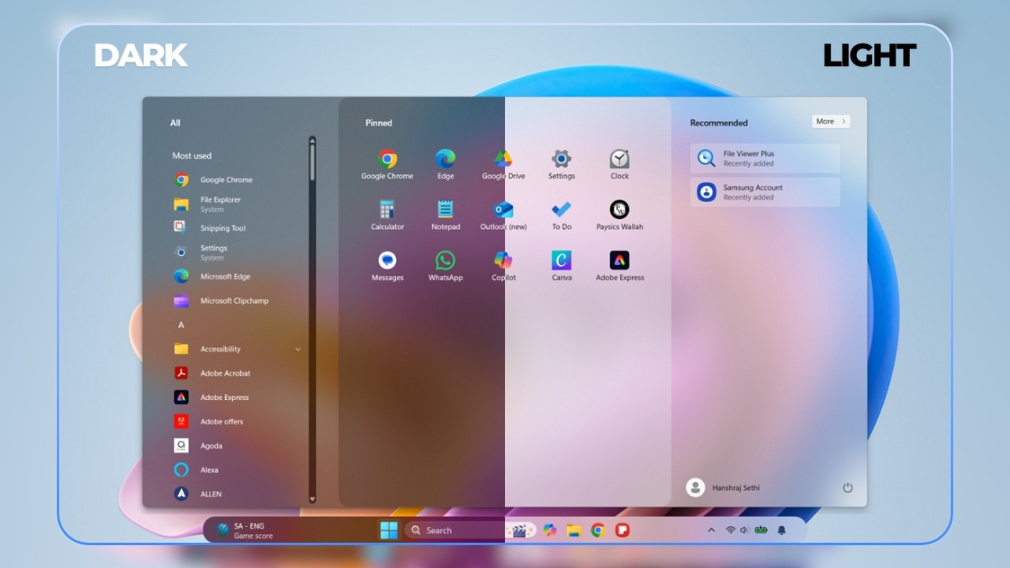Launch the Calculator app
1010x568 pixels.
pos(387,215)
